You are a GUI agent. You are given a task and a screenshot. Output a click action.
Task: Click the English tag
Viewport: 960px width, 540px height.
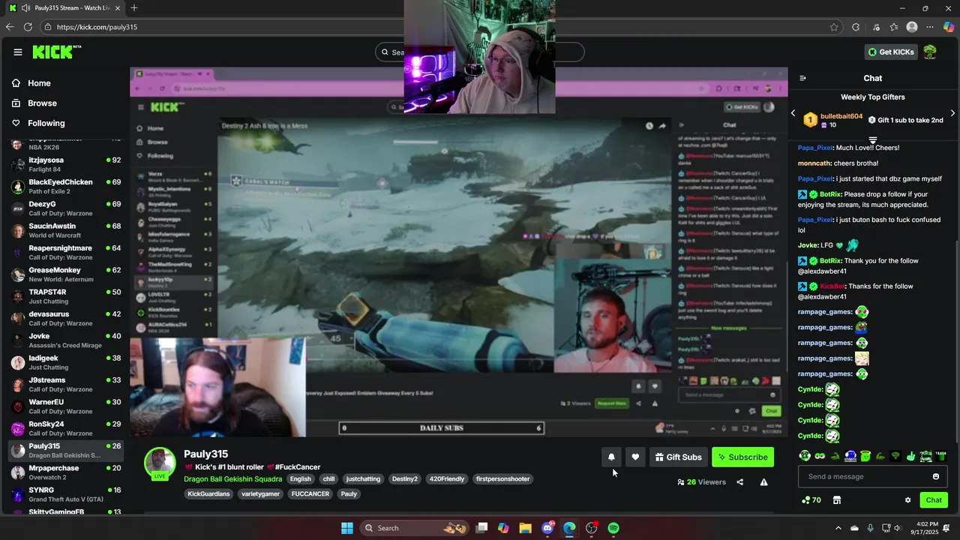coord(301,478)
